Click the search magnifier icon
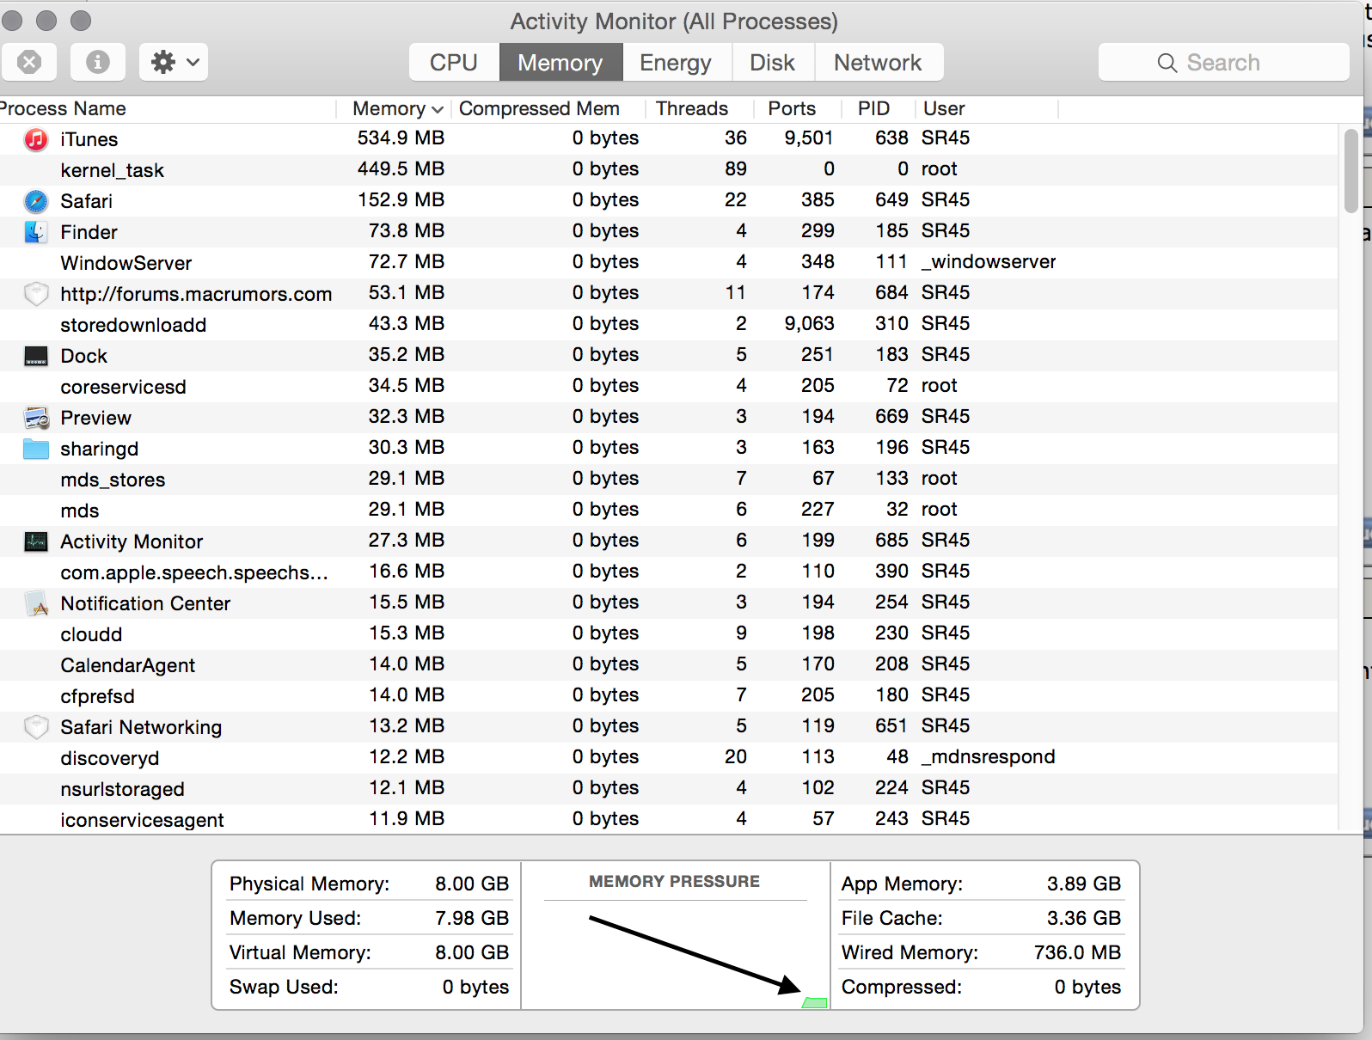Image resolution: width=1372 pixels, height=1040 pixels. point(1167,63)
